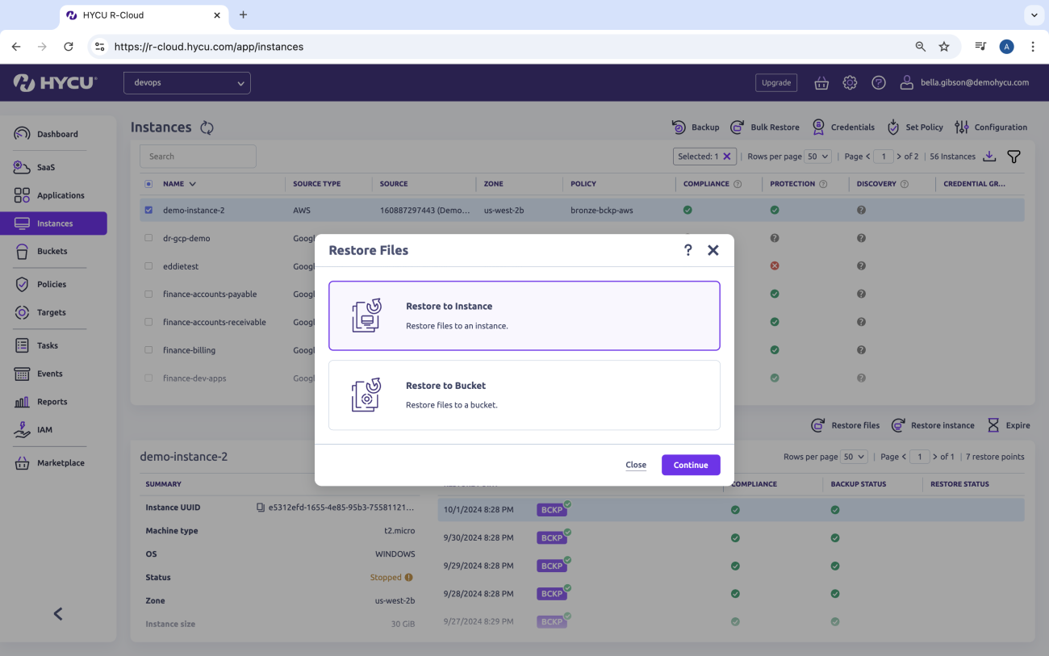Go to Dashboard in sidebar
The width and height of the screenshot is (1049, 656).
[x=56, y=134]
